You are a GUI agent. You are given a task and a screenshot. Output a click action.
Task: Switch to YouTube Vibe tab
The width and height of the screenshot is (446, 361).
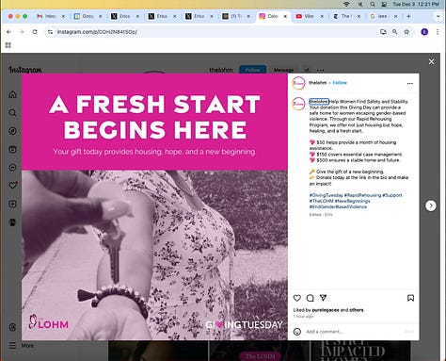click(x=310, y=16)
